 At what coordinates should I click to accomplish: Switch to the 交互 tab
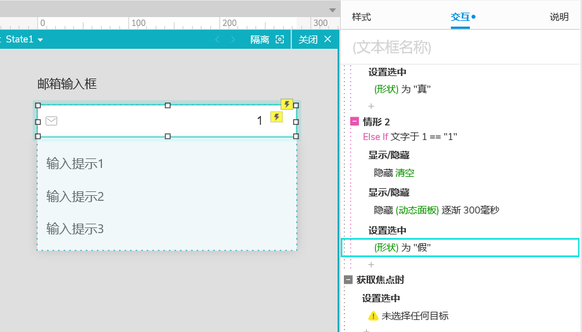(460, 17)
